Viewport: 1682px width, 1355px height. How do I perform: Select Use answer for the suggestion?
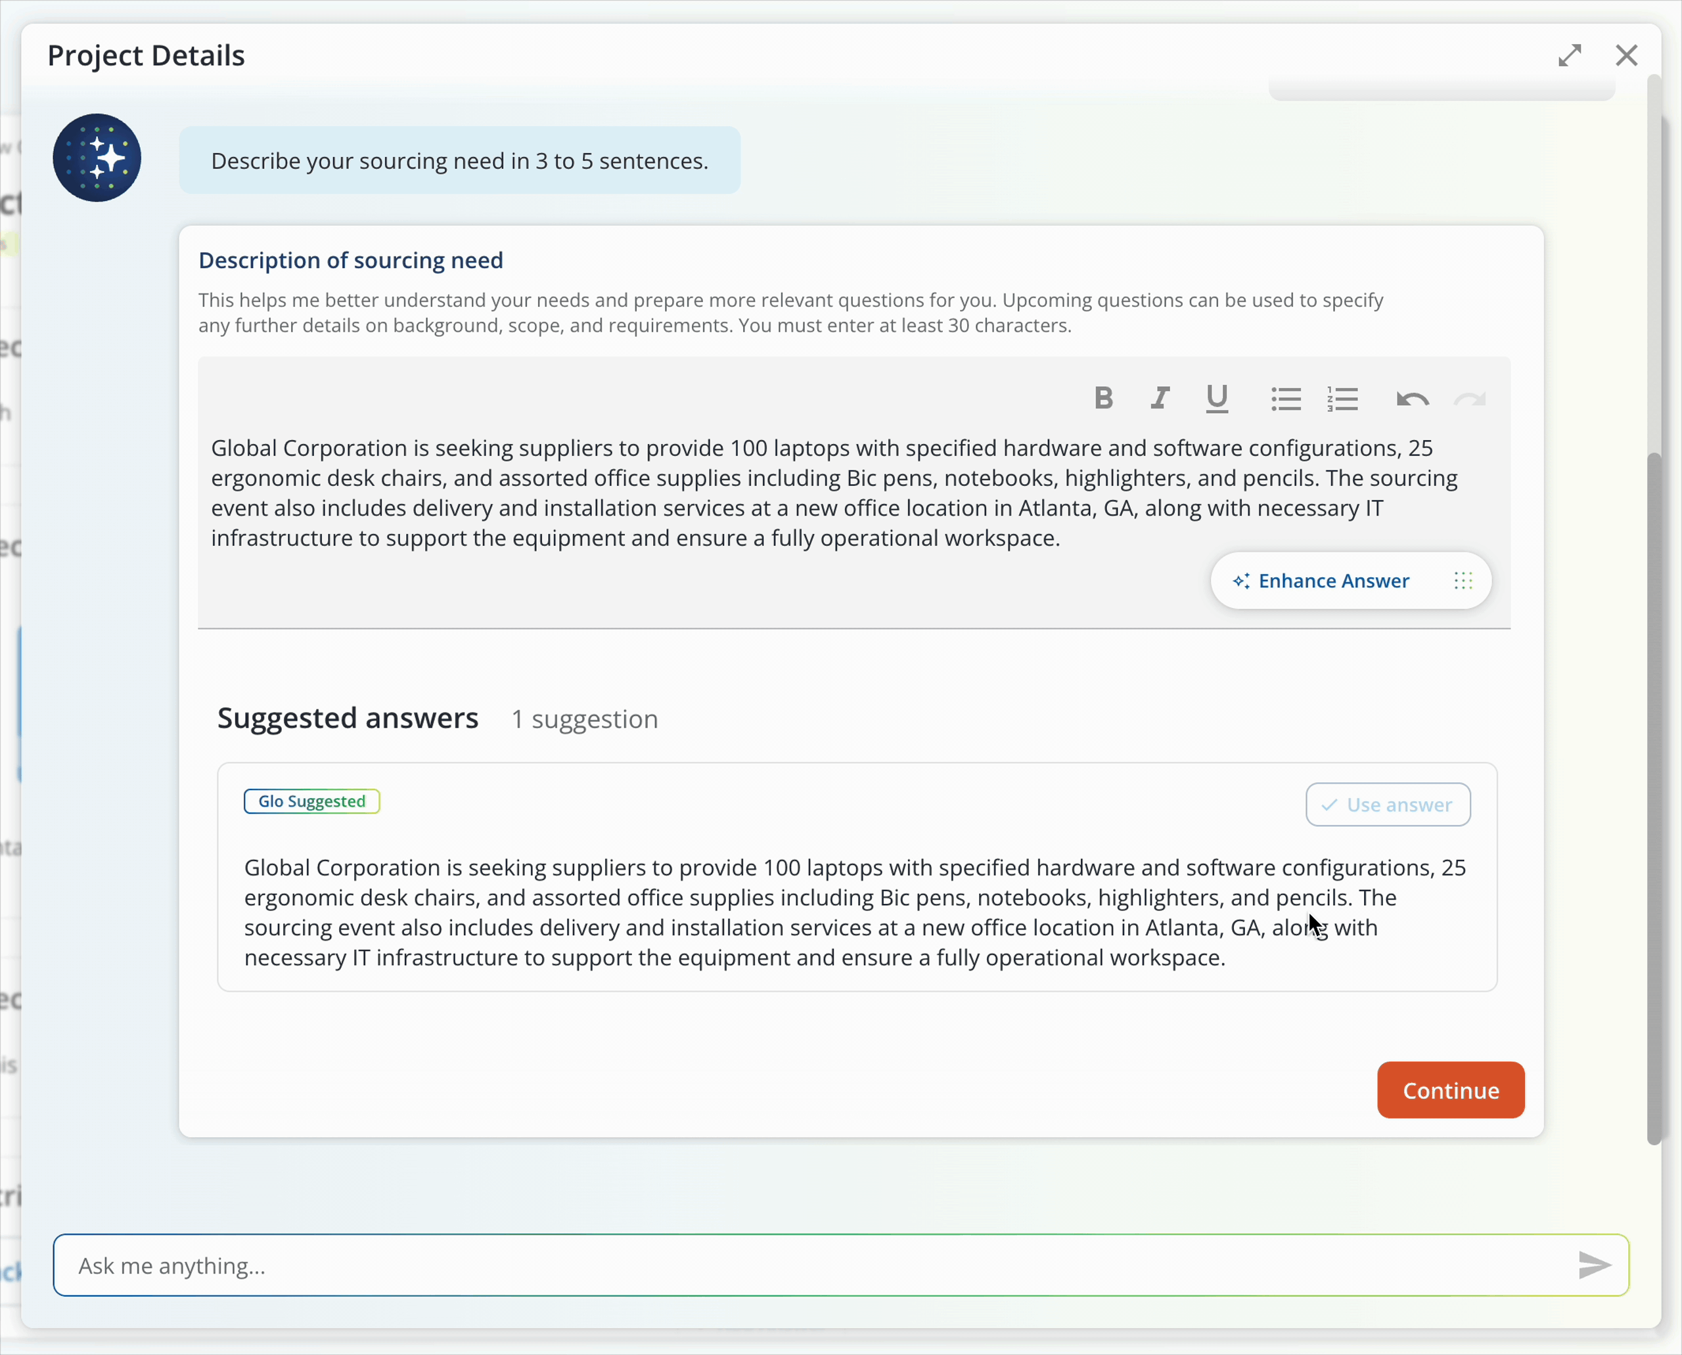[x=1388, y=805]
